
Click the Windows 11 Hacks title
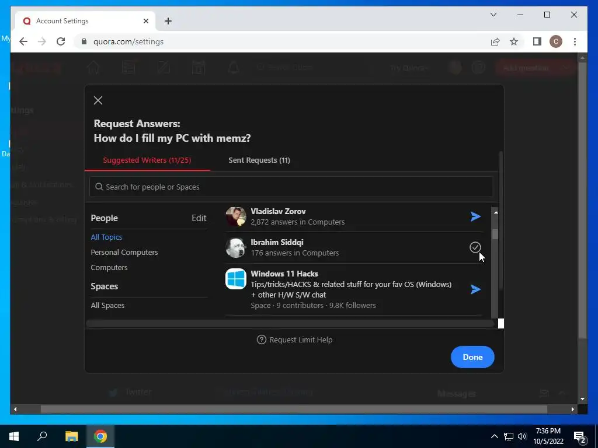[284, 274]
